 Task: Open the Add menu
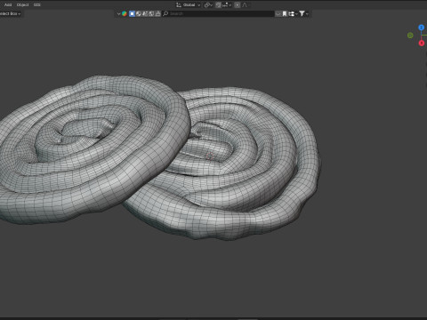pyautogui.click(x=8, y=4)
